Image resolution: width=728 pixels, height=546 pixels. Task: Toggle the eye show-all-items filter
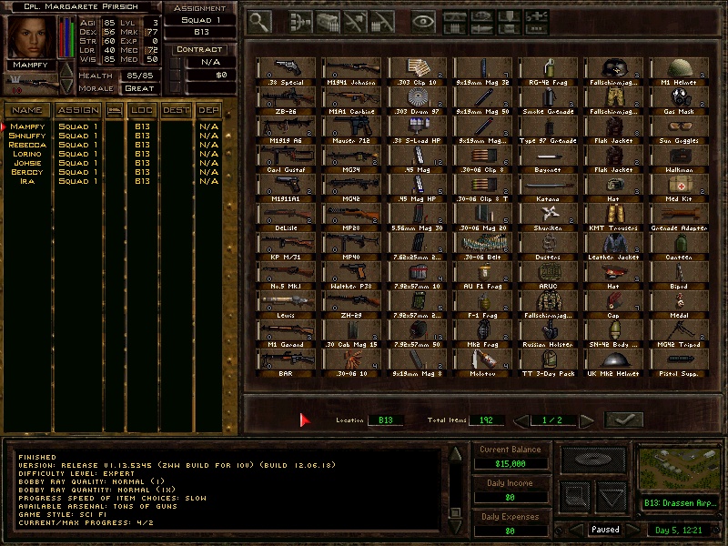pyautogui.click(x=423, y=22)
